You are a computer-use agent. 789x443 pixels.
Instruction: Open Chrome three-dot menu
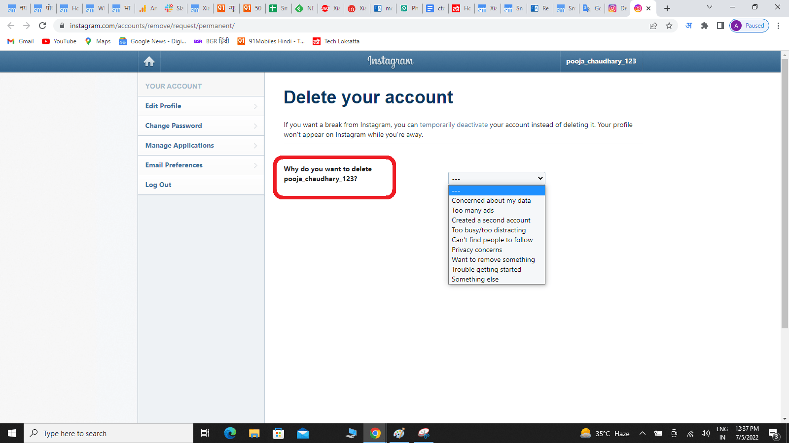coord(779,26)
